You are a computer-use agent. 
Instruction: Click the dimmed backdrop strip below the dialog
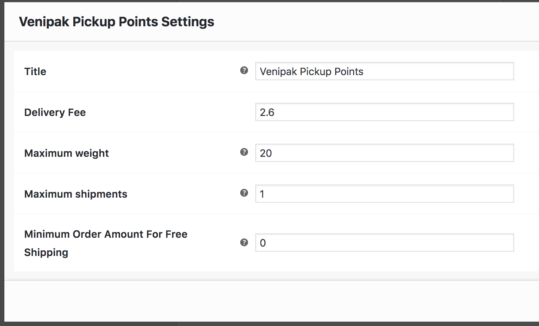click(270, 324)
